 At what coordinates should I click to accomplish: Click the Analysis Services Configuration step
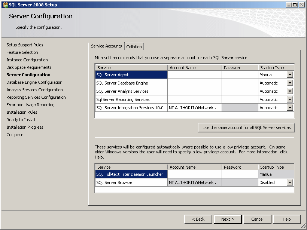pos(35,90)
